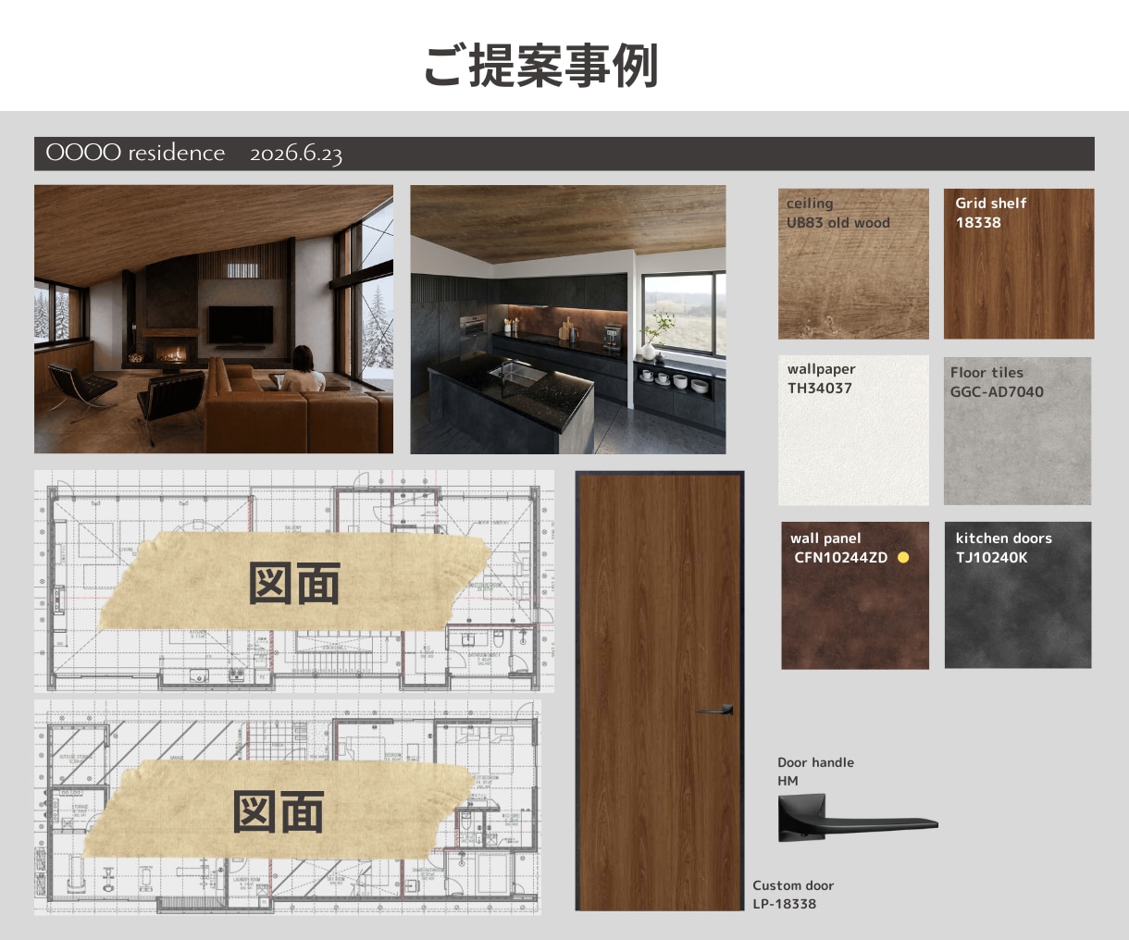
Task: Select the black door handle product image
Action: (857, 819)
